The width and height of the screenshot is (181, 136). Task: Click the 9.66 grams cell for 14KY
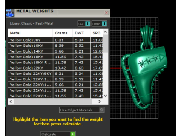click(x=63, y=51)
